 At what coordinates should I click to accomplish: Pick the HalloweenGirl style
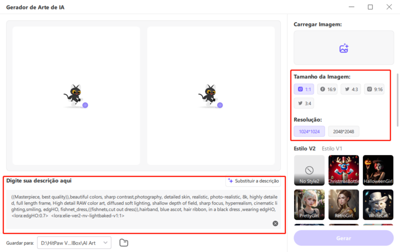377,170
